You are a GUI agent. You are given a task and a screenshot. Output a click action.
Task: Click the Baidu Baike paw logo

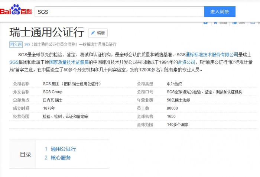tap(16, 9)
